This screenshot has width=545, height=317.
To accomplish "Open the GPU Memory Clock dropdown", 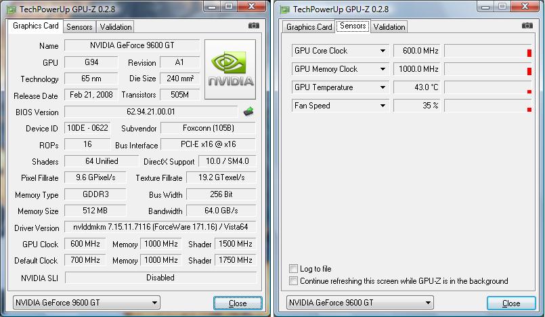I will pos(383,69).
